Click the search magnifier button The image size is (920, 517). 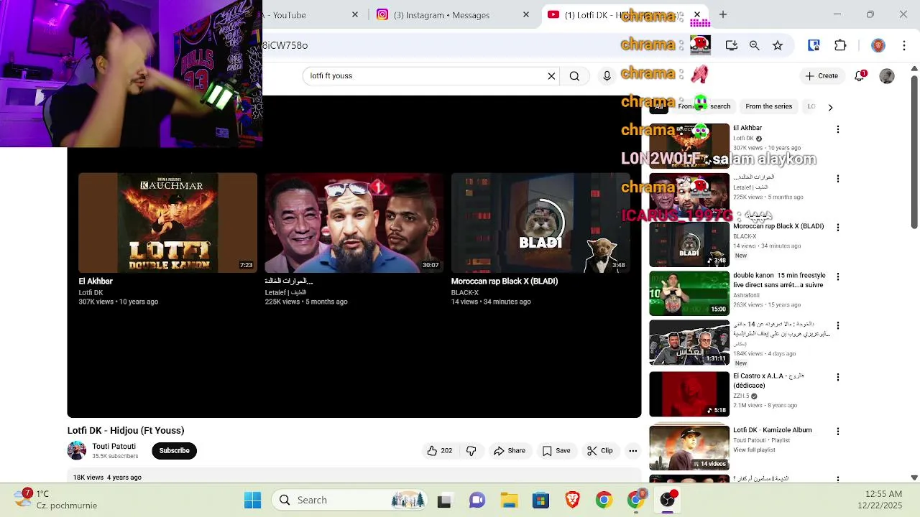[x=574, y=76]
